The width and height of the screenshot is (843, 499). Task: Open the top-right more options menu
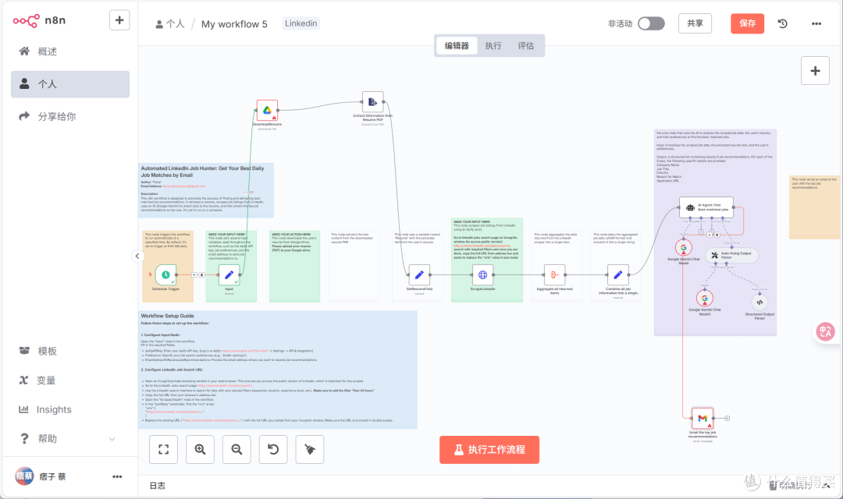[816, 23]
